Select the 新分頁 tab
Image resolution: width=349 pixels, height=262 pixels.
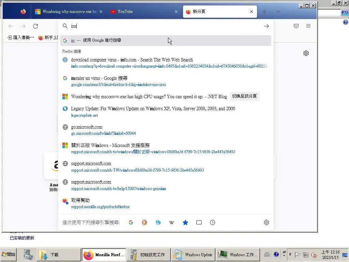click(x=220, y=12)
